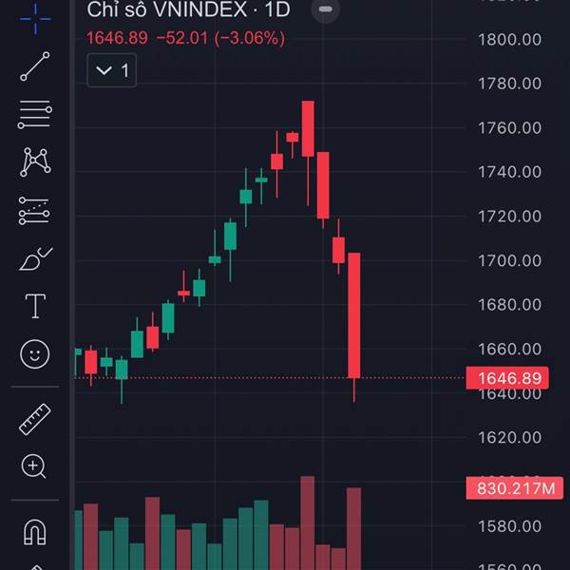Viewport: 570px width, 570px height.
Task: Select the brush drawing tool
Action: pos(35,258)
